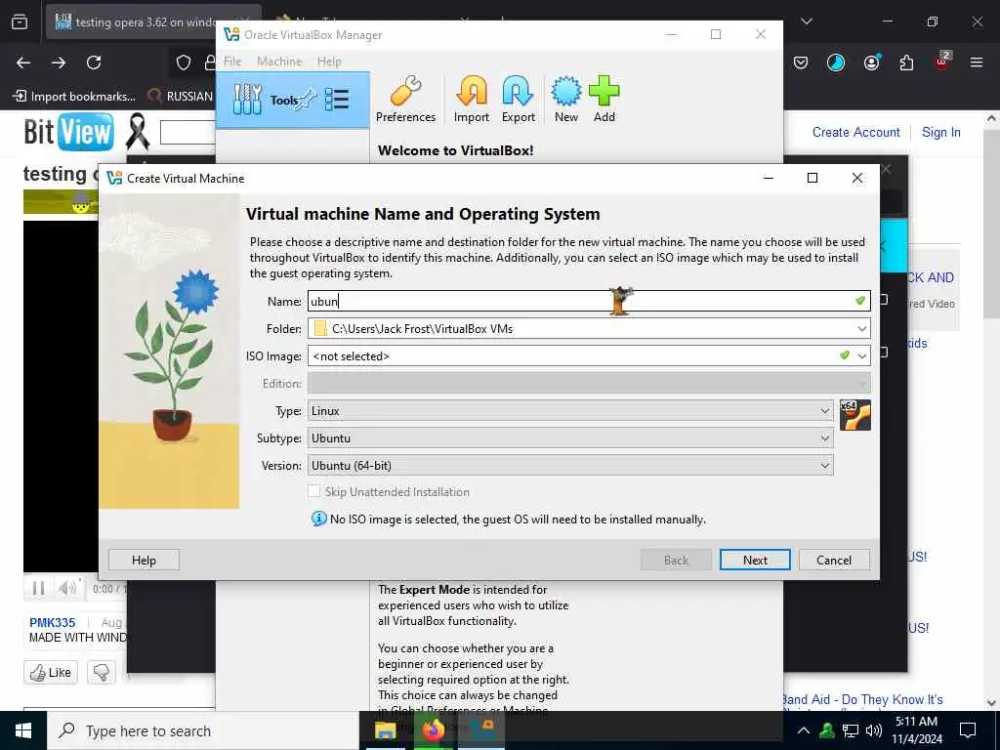
Task: Click the clock showing 5:11 AM
Action: [916, 722]
